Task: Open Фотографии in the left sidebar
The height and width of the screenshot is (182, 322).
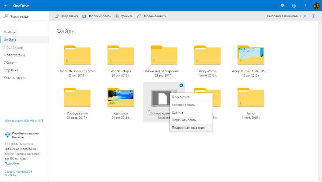Action: point(14,55)
